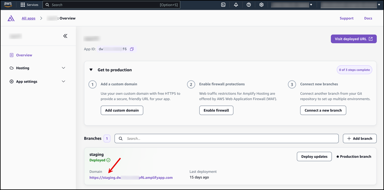Expand the App settings chevron
Image resolution: width=384 pixels, height=190 pixels.
point(63,82)
